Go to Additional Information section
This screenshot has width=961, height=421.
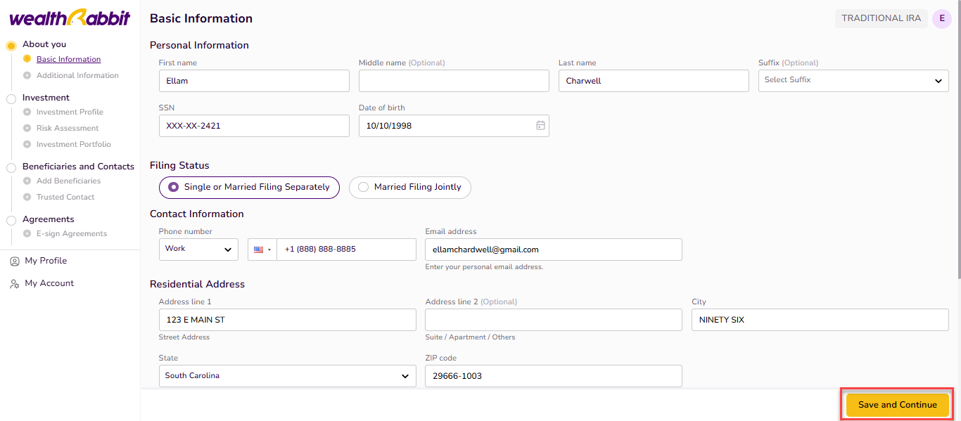pyautogui.click(x=77, y=76)
